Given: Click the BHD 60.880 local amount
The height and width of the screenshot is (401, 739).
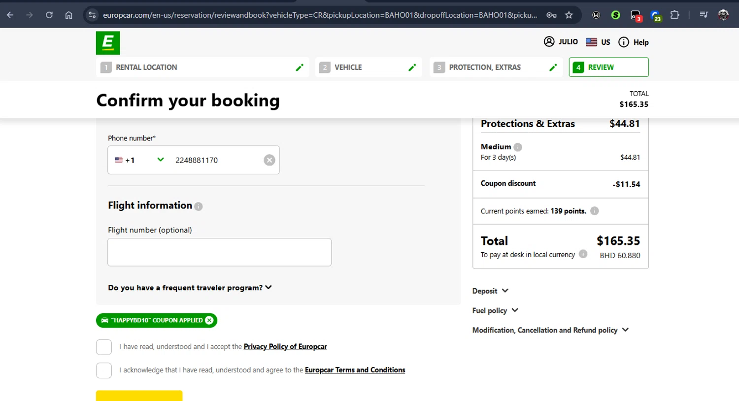Looking at the screenshot, I should pyautogui.click(x=620, y=255).
